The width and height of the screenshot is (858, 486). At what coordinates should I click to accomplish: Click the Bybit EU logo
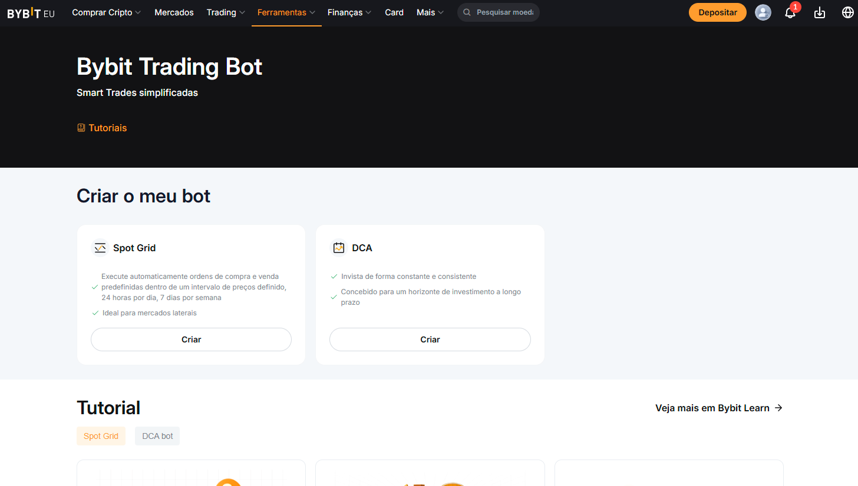tap(31, 13)
